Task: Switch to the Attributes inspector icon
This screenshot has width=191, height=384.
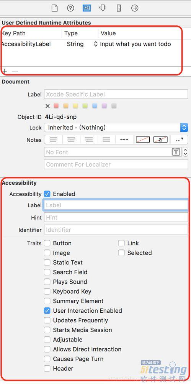Action: click(x=103, y=8)
